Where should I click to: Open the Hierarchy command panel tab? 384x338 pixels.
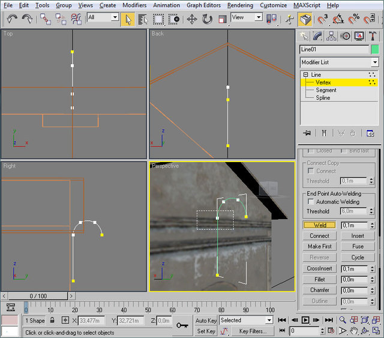(x=332, y=36)
